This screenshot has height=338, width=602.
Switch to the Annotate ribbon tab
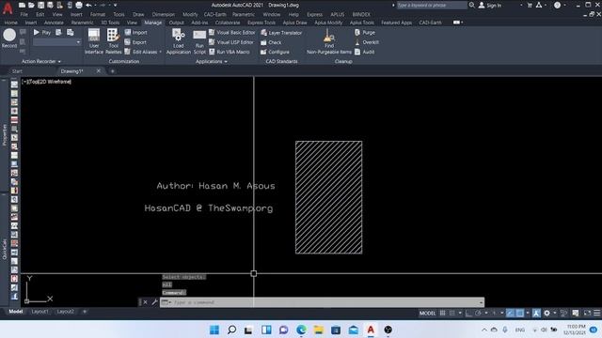[54, 23]
